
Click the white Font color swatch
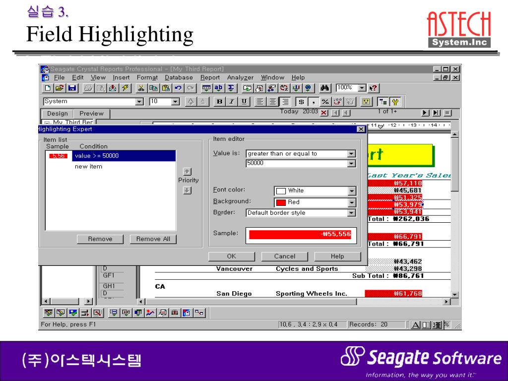click(x=281, y=191)
